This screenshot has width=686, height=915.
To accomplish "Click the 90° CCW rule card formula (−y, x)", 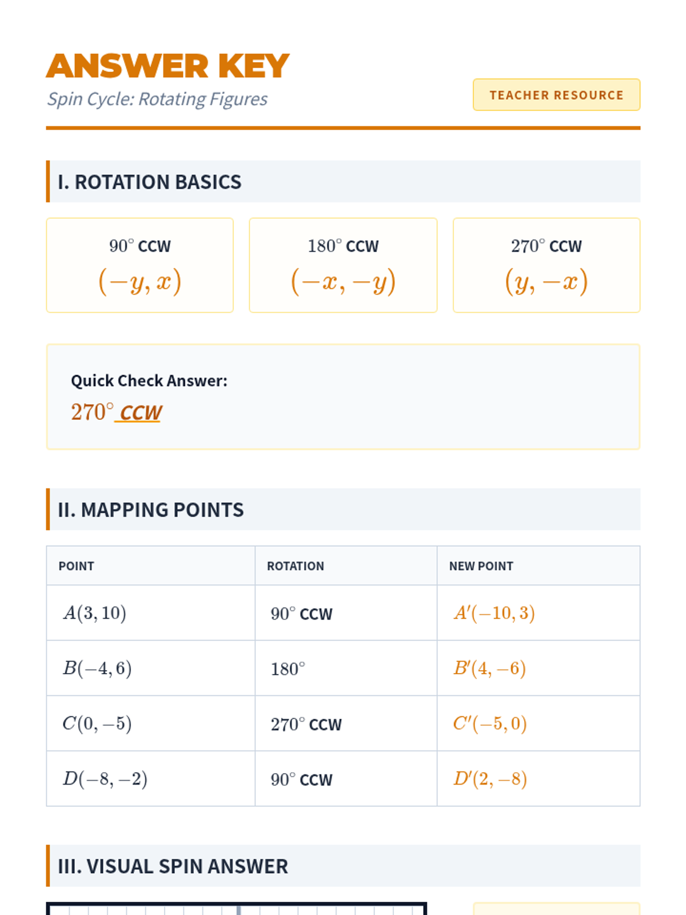I will pos(140,281).
